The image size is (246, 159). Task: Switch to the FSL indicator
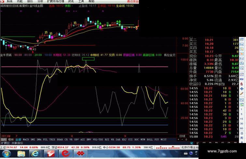tap(45, 139)
